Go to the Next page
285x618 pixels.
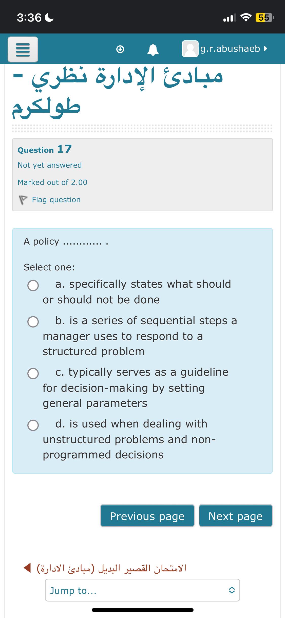[236, 516]
